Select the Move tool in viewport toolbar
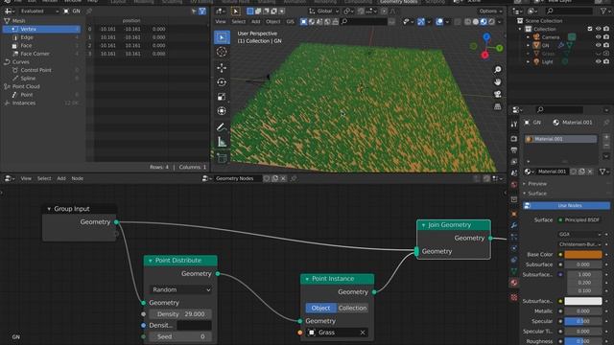This screenshot has width=614, height=345. pos(222,68)
